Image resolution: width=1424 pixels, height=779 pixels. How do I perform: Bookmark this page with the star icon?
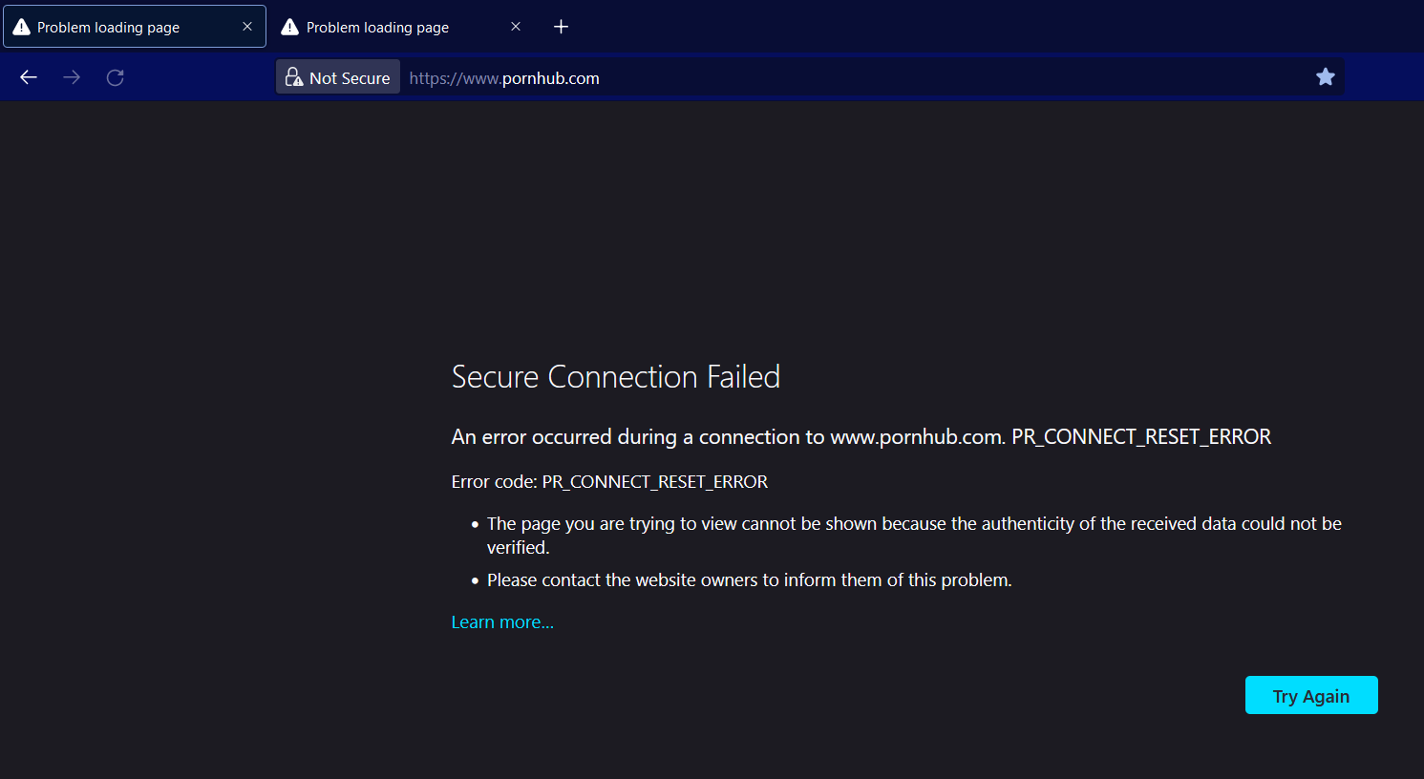(x=1325, y=76)
